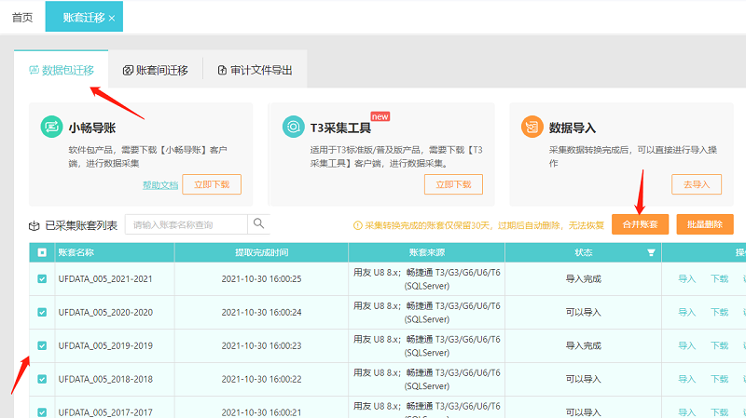Uncheck the UFDATA_005_2019-2019 row checkbox
The image size is (746, 418).
[42, 345]
